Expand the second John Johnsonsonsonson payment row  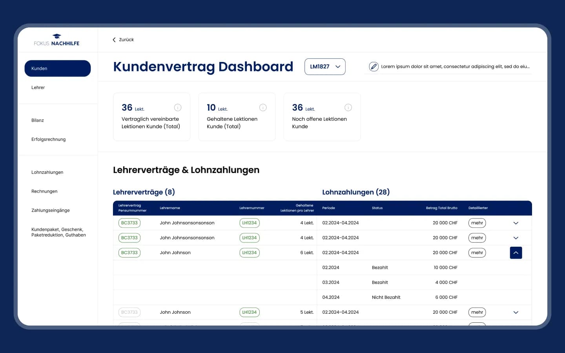click(516, 238)
